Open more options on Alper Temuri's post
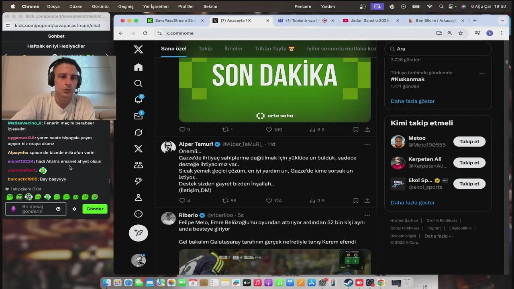This screenshot has height=289, width=514. tap(367, 144)
